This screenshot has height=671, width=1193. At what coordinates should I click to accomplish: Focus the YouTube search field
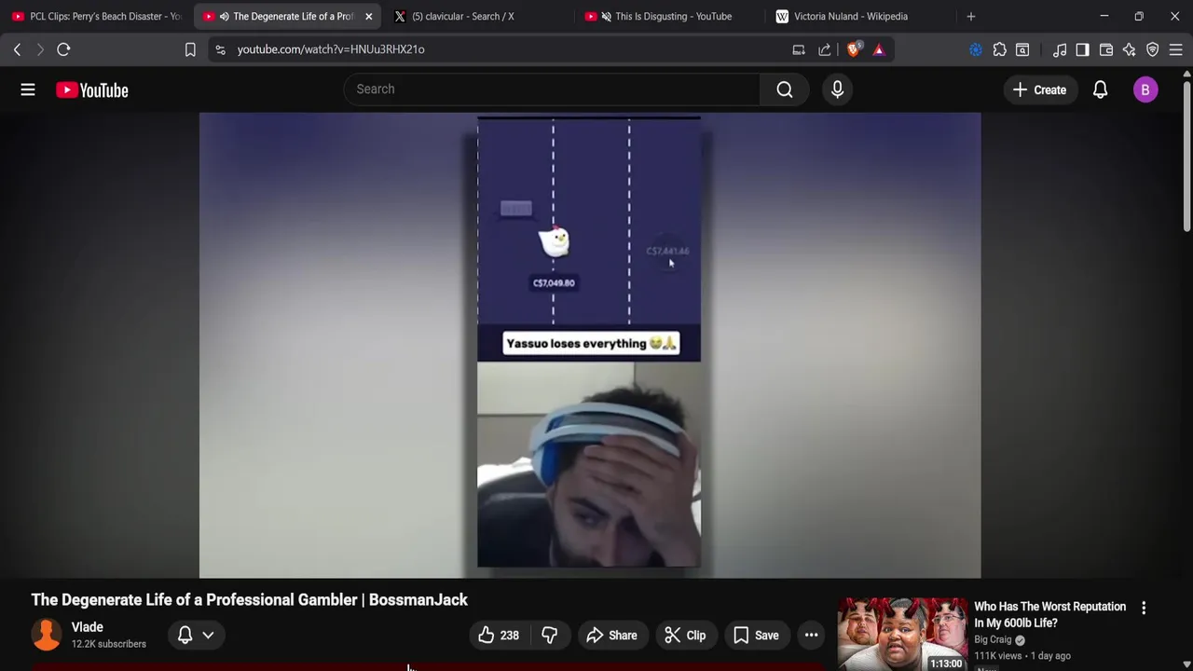click(x=553, y=89)
